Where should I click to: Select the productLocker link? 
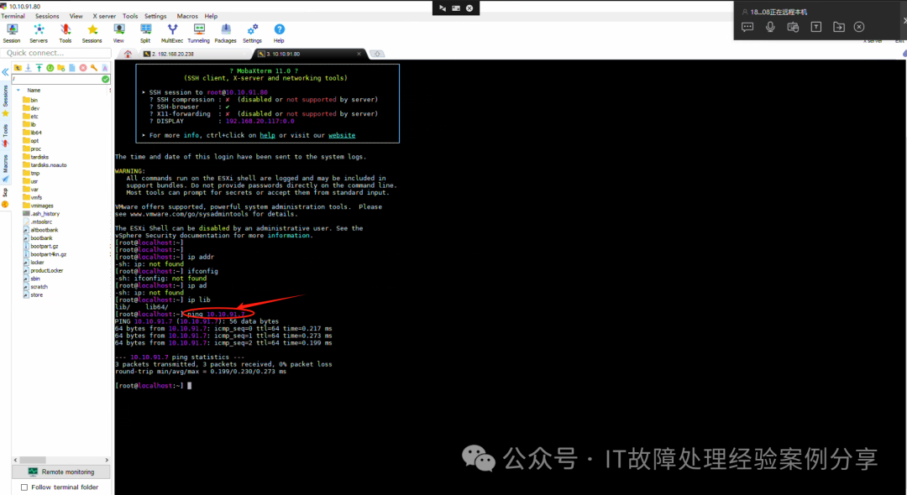tap(43, 270)
